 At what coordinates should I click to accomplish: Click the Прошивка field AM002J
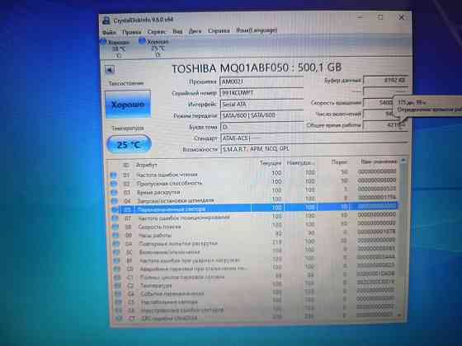point(262,82)
